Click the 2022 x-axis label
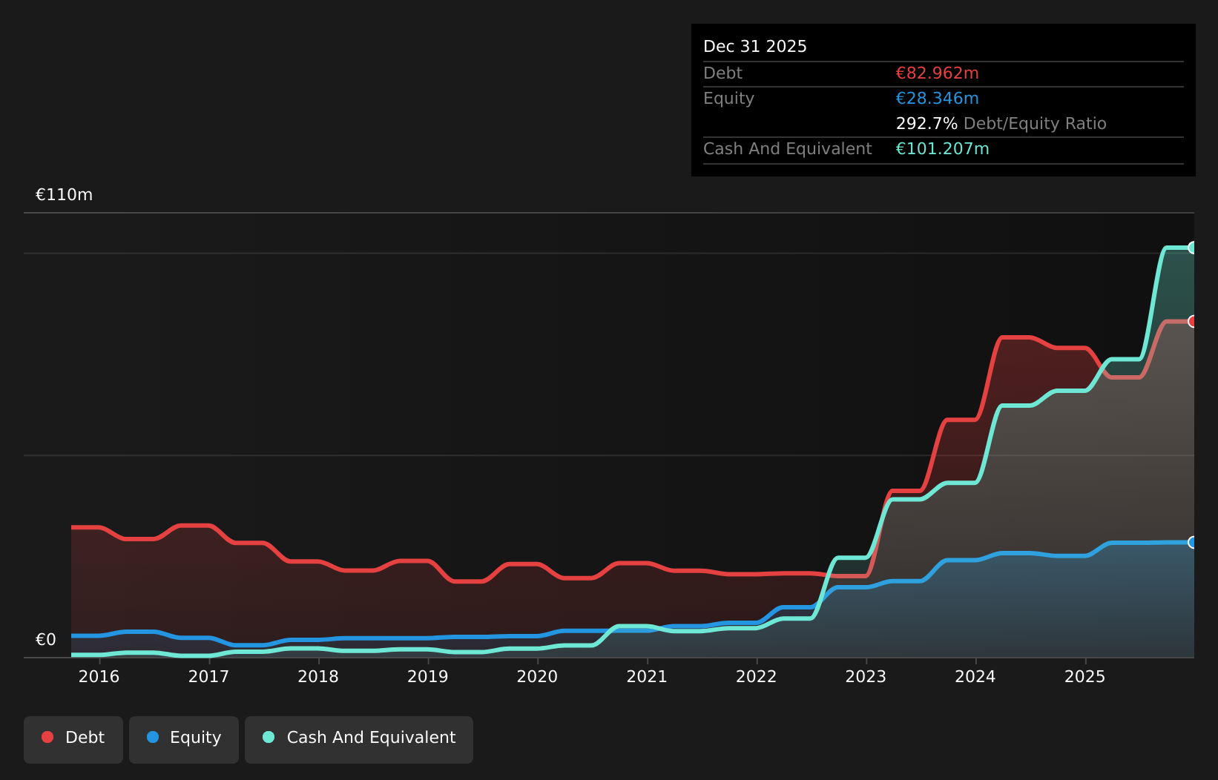Viewport: 1218px width, 780px height. (756, 676)
